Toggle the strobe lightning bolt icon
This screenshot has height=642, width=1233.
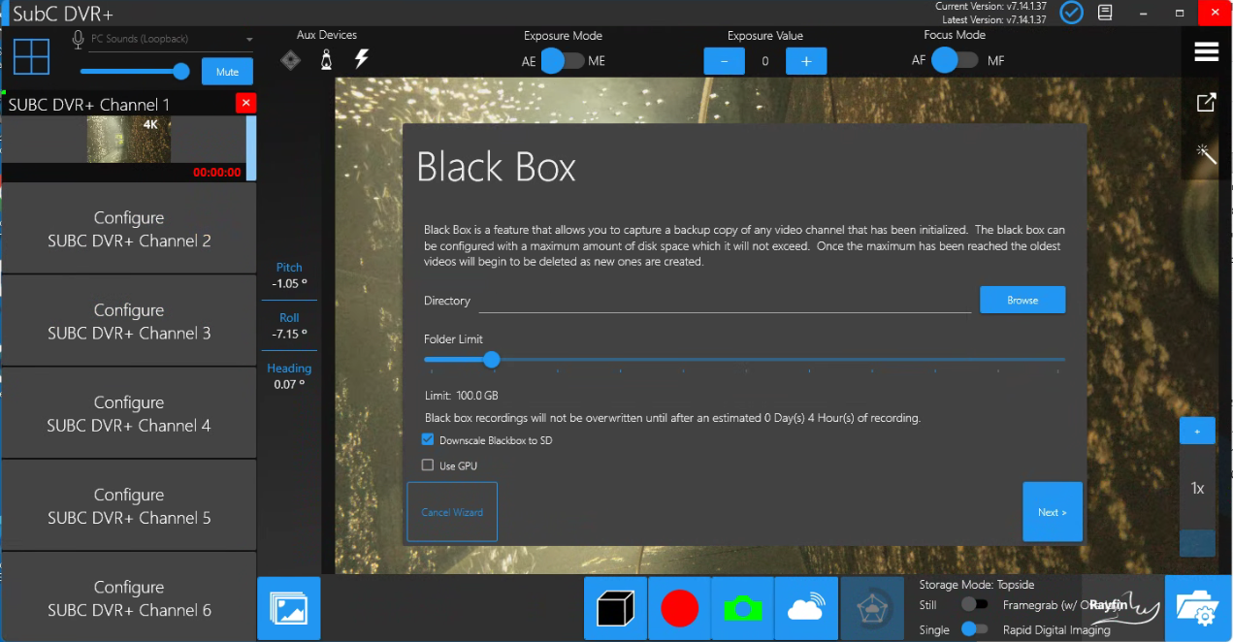(x=362, y=59)
